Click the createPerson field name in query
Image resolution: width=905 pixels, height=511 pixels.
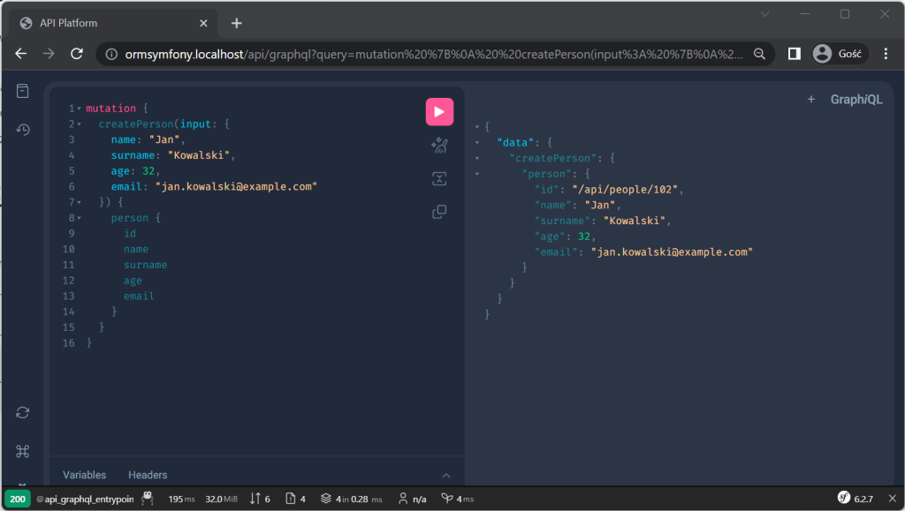click(135, 124)
